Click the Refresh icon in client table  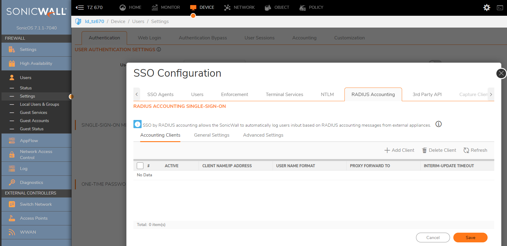point(466,150)
